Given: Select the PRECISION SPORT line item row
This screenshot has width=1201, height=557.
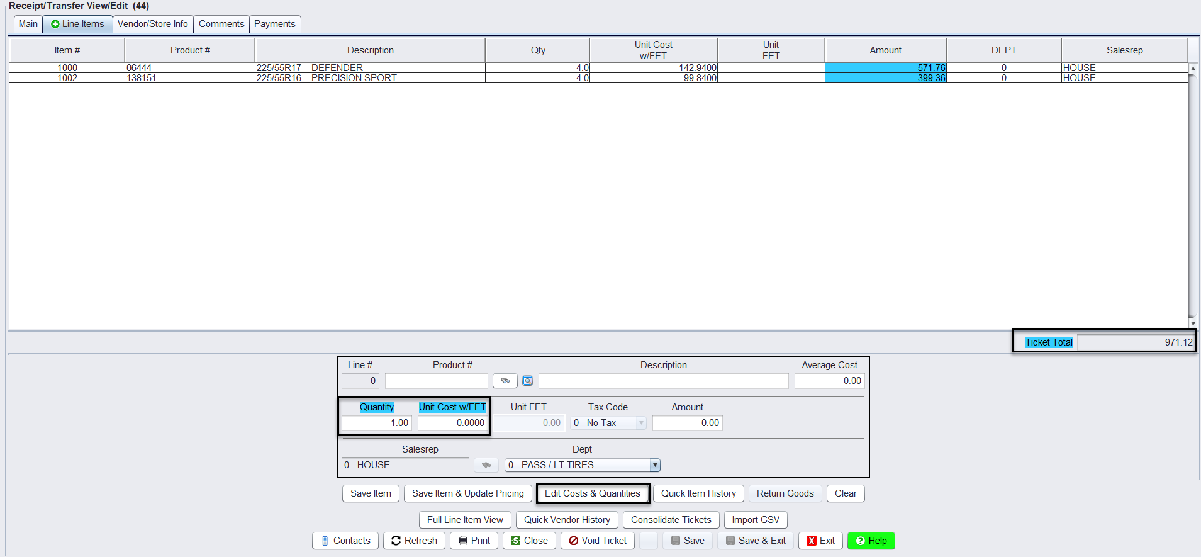Looking at the screenshot, I should [354, 78].
